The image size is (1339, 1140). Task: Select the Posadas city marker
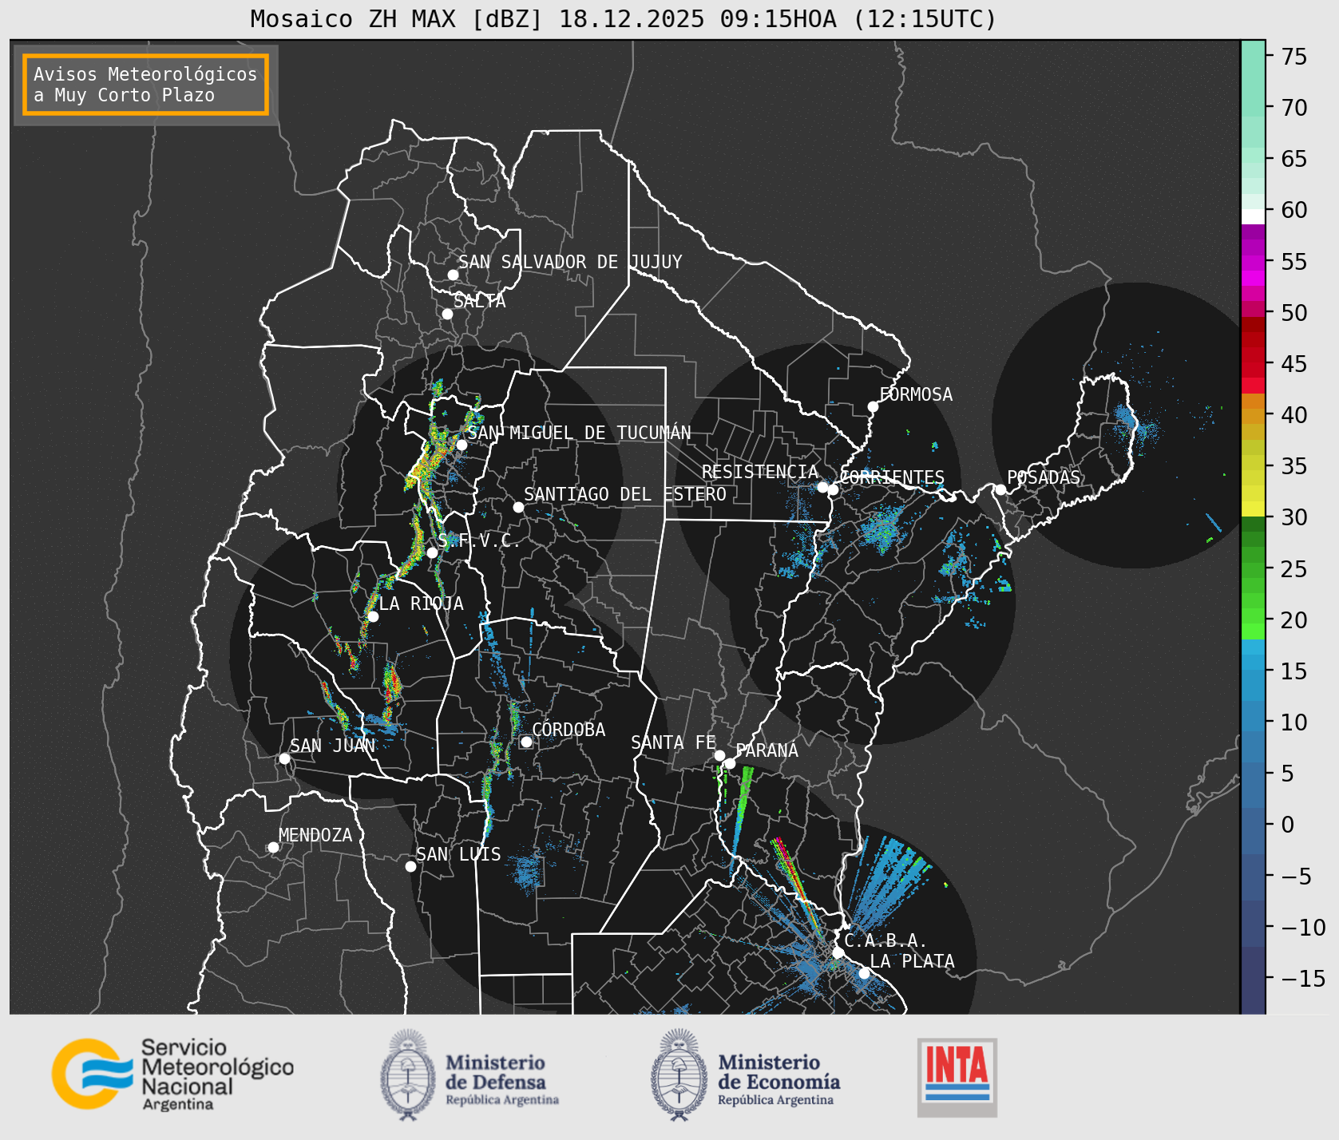(1000, 489)
